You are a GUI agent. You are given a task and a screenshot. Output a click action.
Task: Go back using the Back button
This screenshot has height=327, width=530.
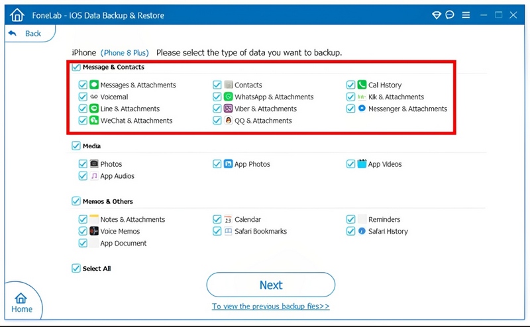25,33
